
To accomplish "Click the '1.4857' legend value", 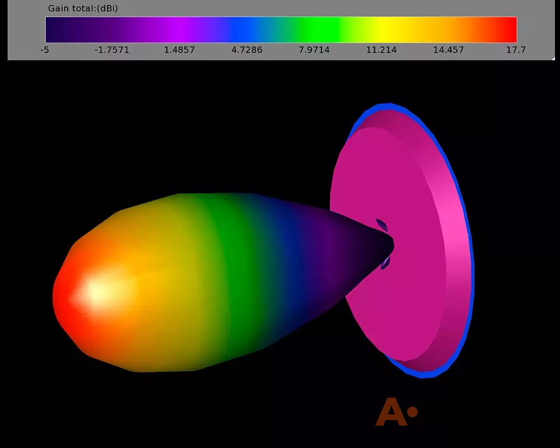I will [x=179, y=50].
